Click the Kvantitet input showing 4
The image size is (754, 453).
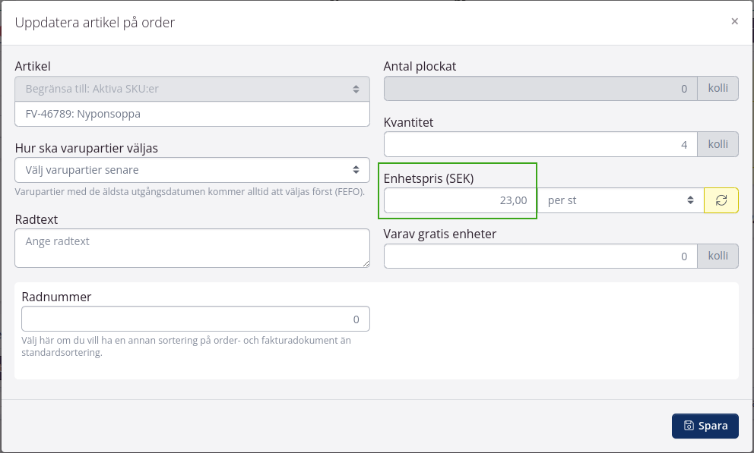pyautogui.click(x=540, y=144)
